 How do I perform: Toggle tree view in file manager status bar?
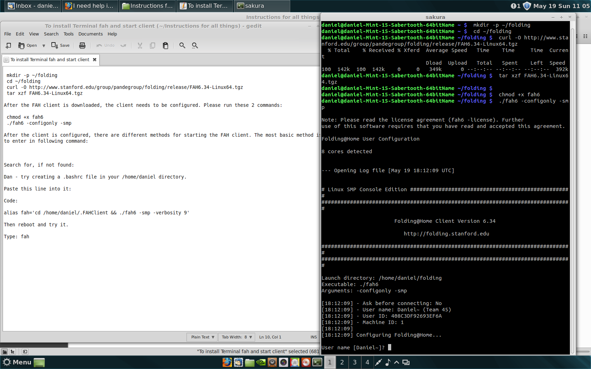coord(13,352)
